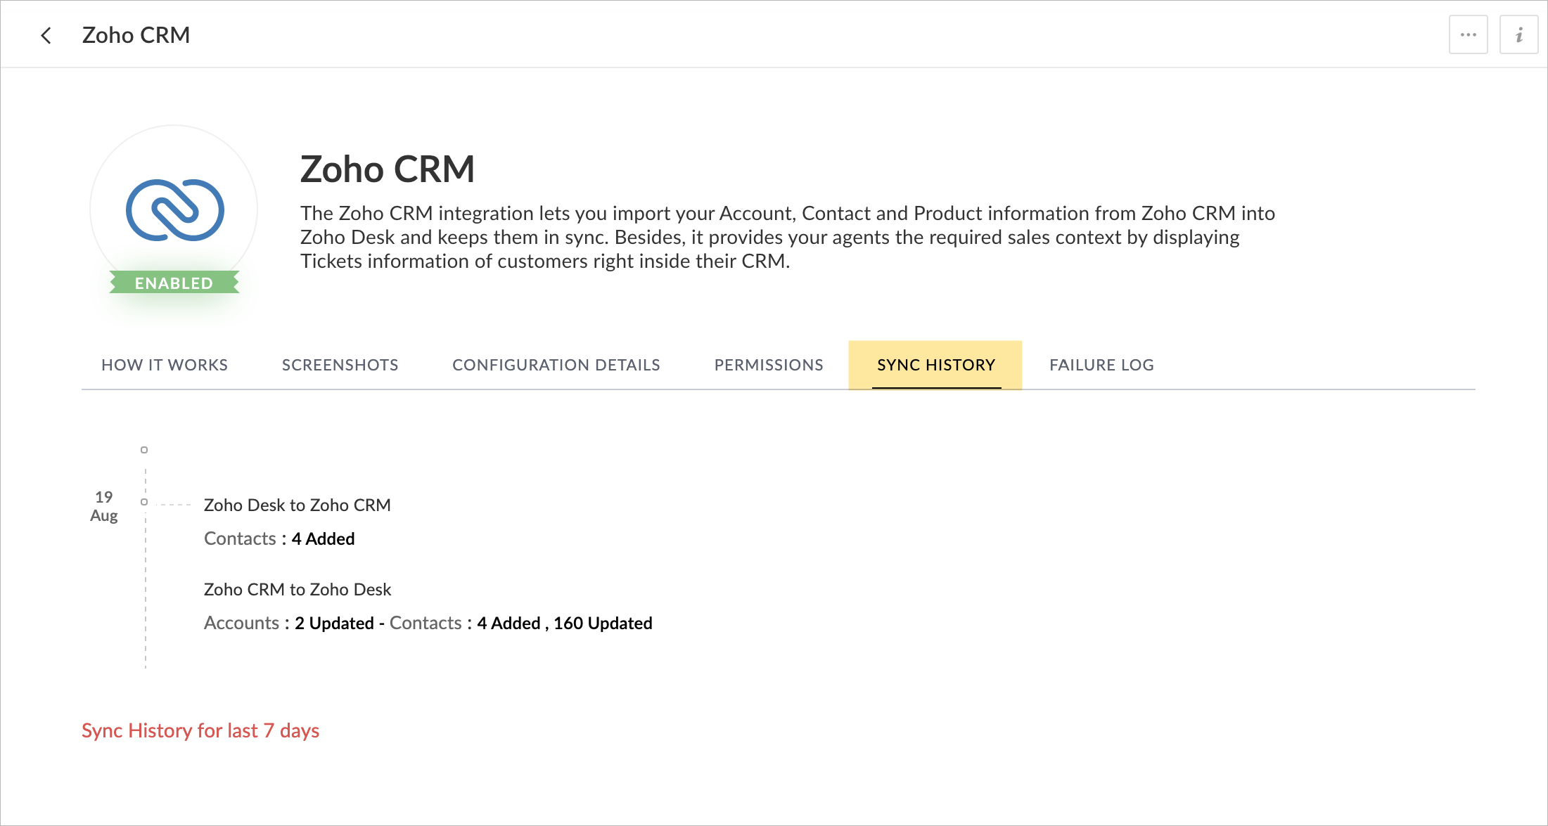This screenshot has height=826, width=1548.
Task: Click the 19 Aug timeline marker dot
Action: [x=144, y=502]
